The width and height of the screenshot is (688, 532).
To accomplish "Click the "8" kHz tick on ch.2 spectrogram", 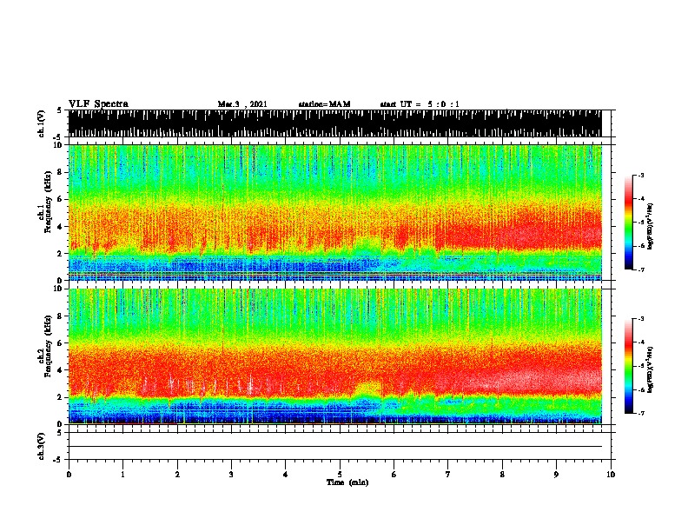I will 62,316.
